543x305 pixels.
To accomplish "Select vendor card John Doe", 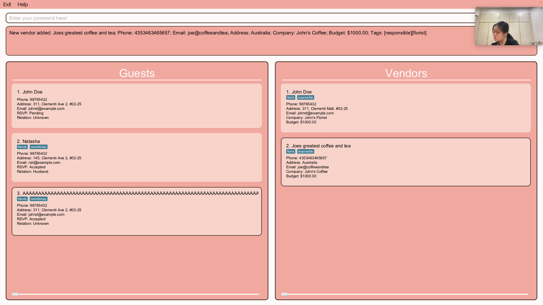I will (x=406, y=108).
